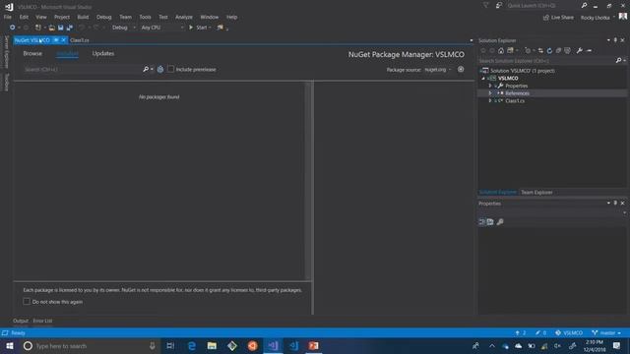Switch to NuGet Updates tab

point(103,53)
